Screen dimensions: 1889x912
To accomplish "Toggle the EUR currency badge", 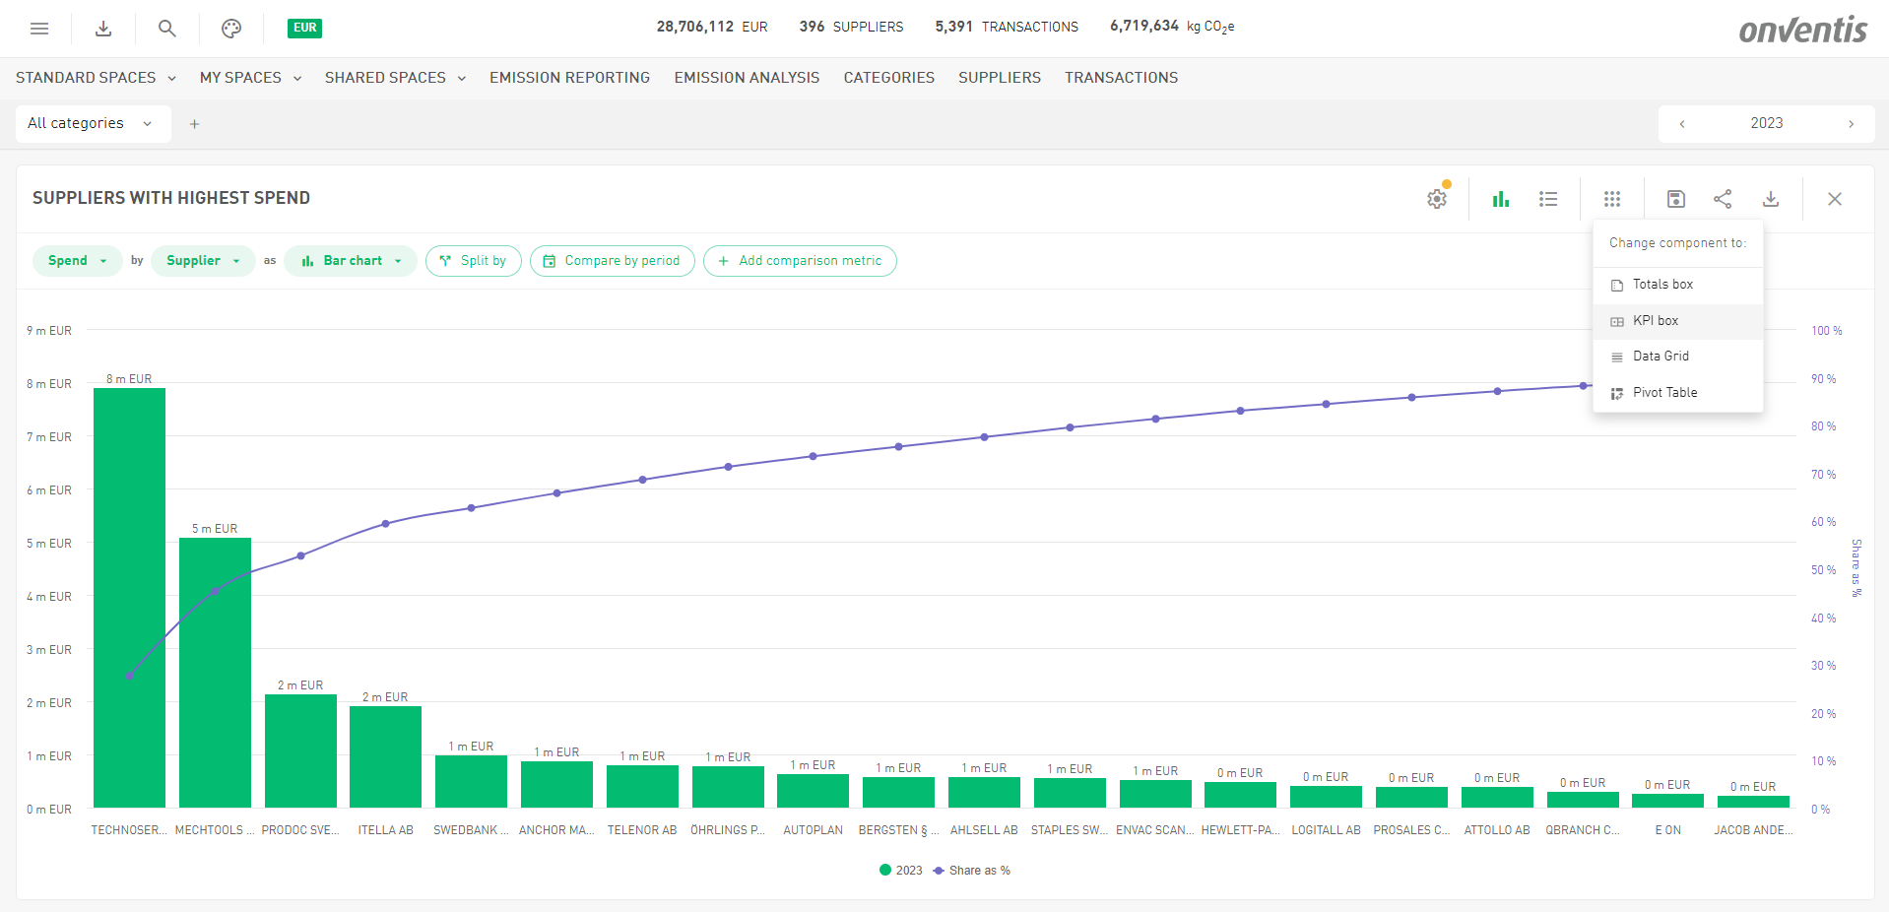I will tap(304, 28).
